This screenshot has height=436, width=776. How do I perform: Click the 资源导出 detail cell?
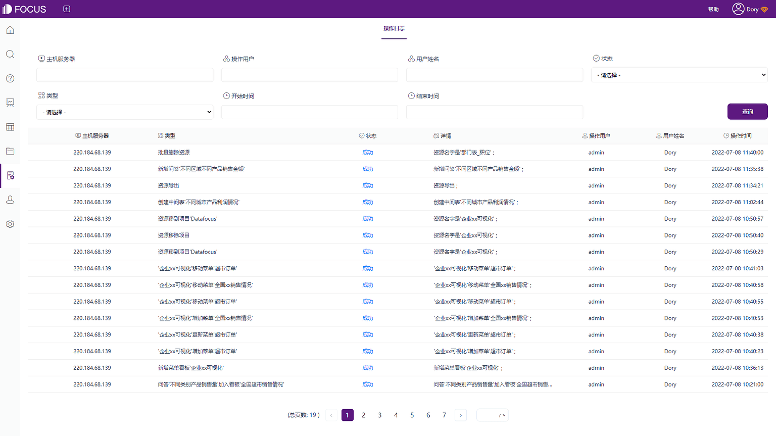446,186
